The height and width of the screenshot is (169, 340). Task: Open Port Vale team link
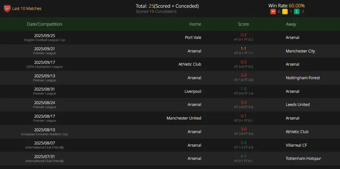(193, 37)
